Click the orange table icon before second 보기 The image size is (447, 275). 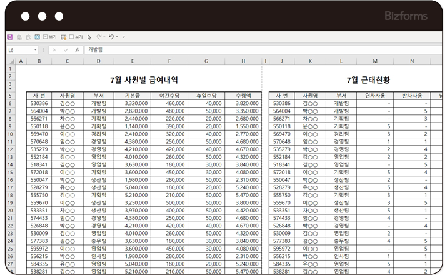[63, 37]
